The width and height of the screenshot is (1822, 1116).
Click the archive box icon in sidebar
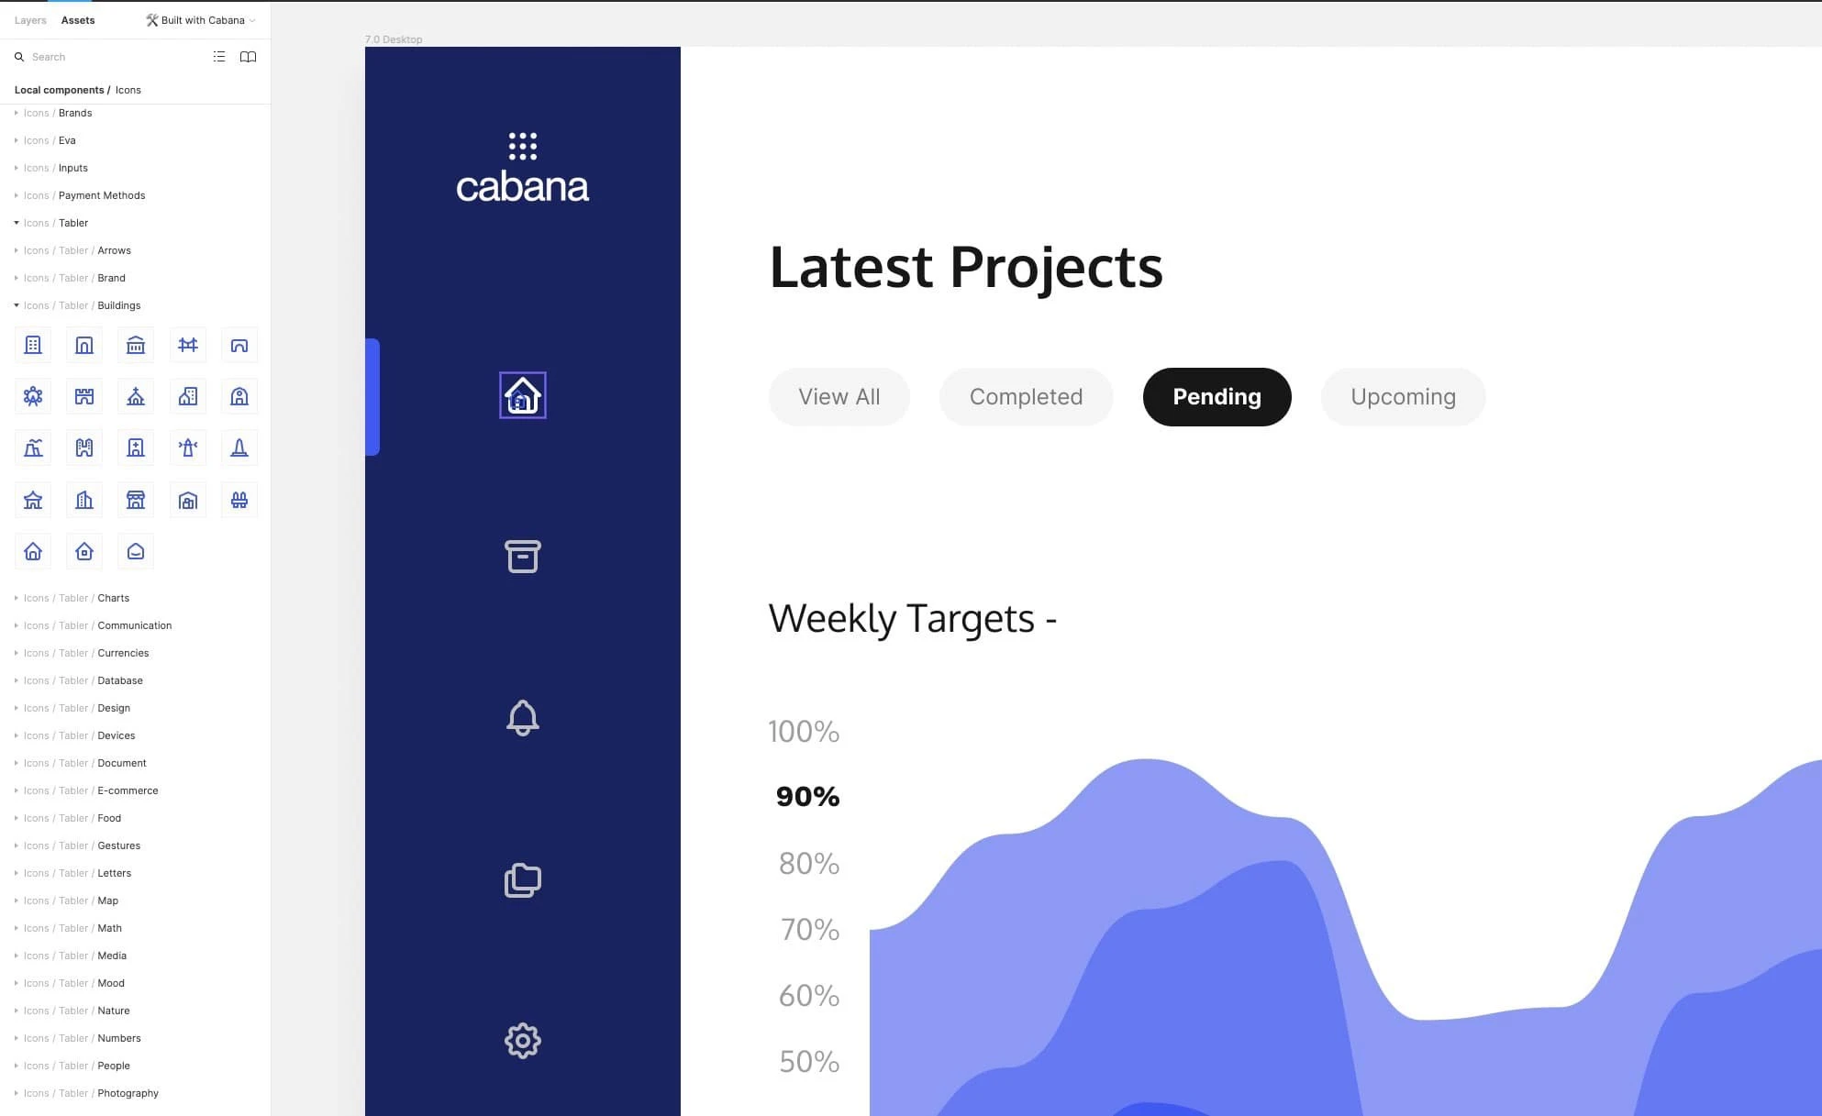[x=522, y=557]
